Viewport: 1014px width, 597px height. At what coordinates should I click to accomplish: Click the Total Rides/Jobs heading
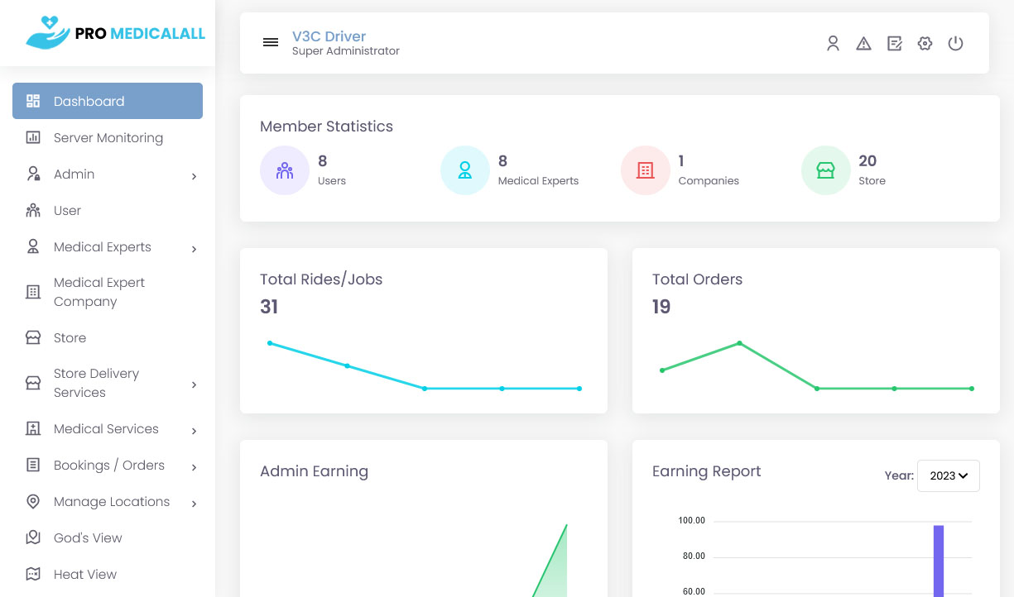tap(321, 279)
